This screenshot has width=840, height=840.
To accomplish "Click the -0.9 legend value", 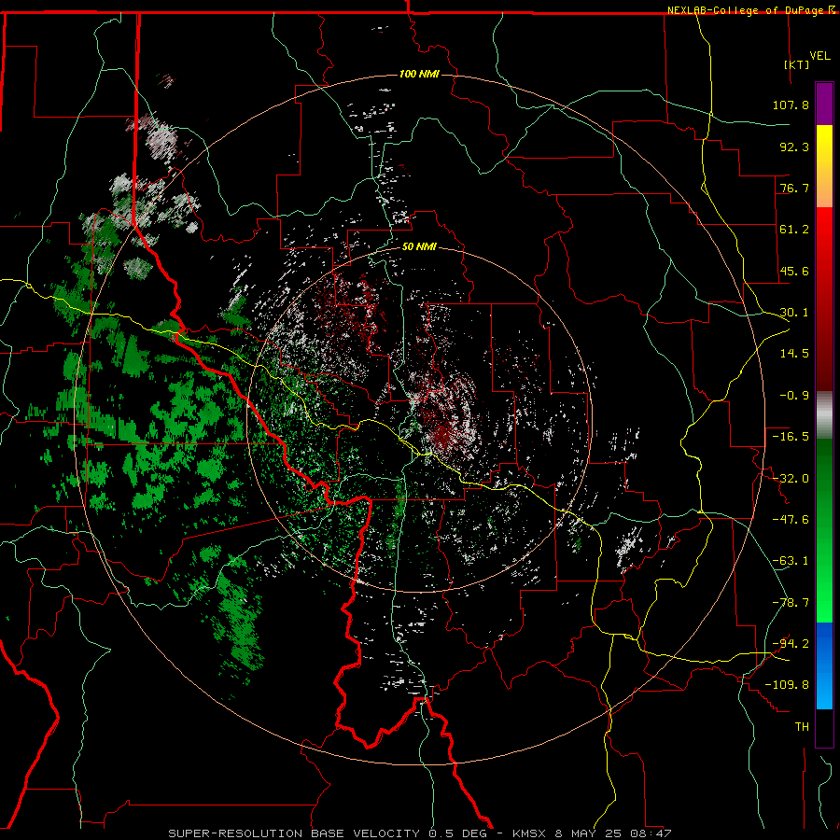I will (x=794, y=396).
